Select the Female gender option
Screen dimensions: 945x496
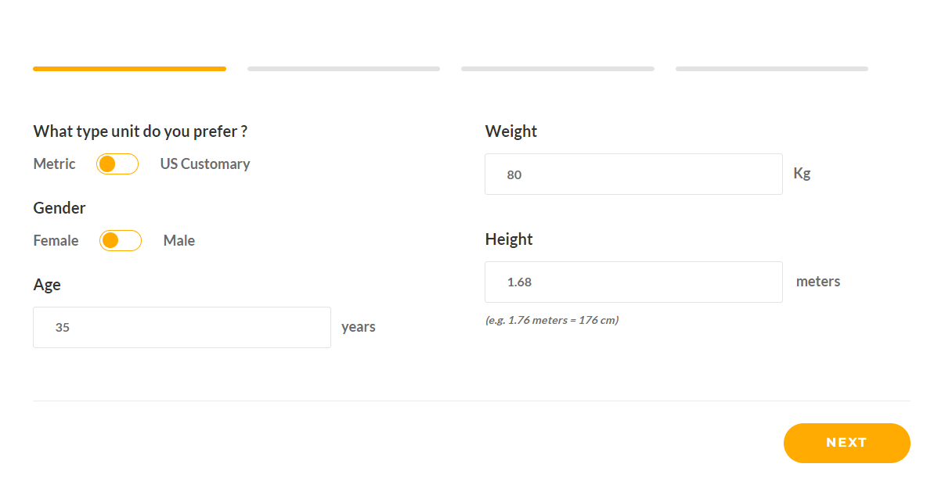click(56, 240)
